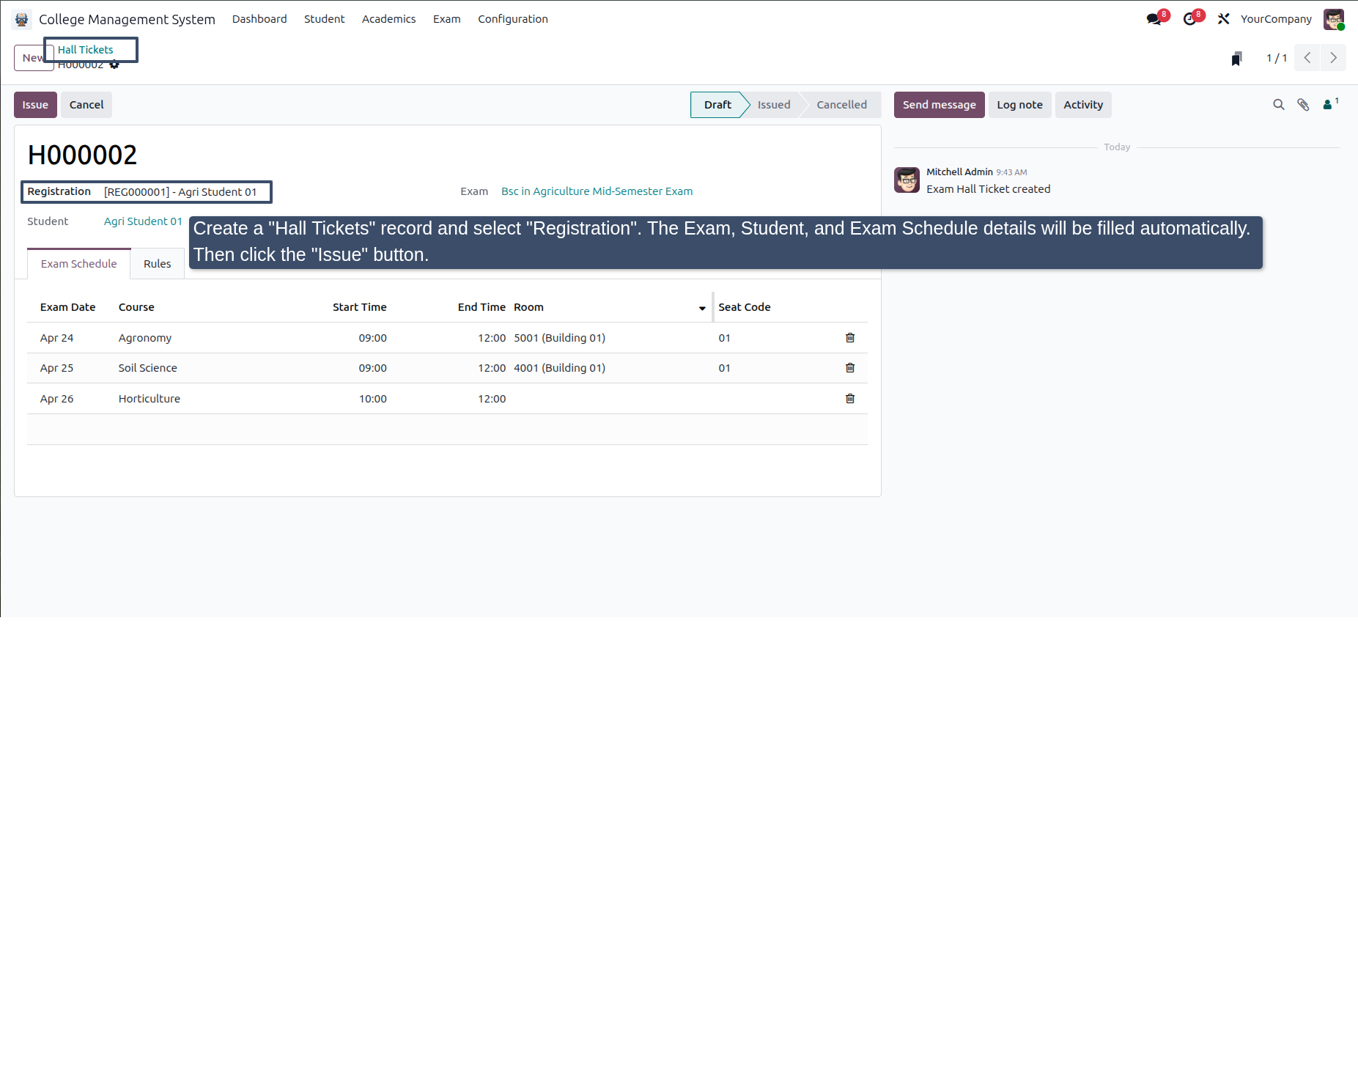The image size is (1358, 1079).
Task: Open the YourCompany company switcher
Action: [1276, 19]
